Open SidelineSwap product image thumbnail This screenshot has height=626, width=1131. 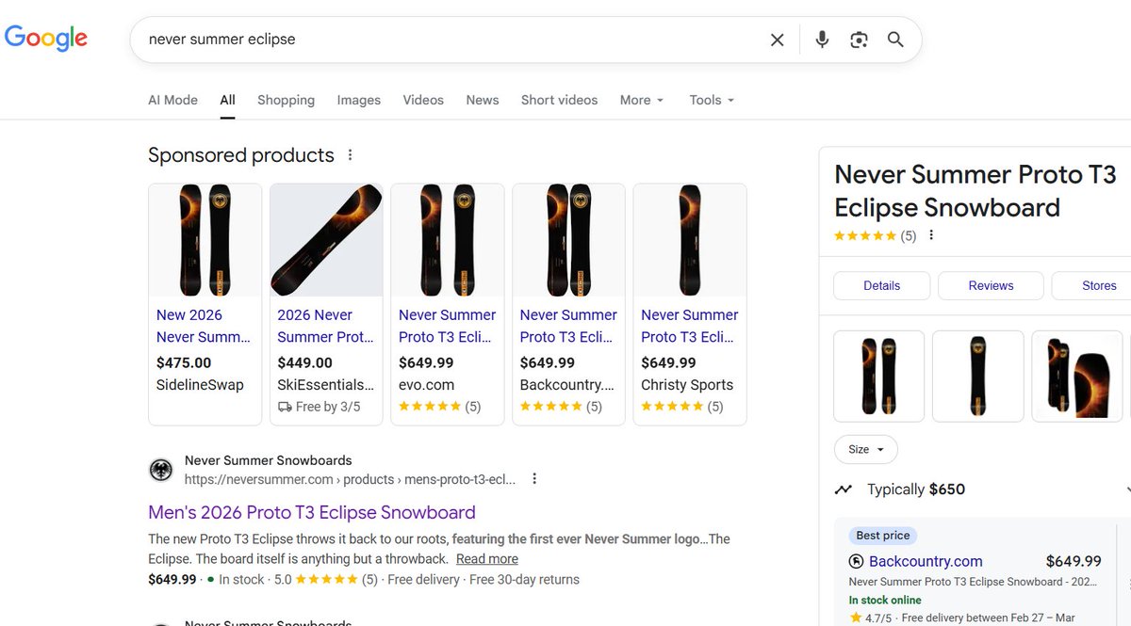click(x=205, y=240)
